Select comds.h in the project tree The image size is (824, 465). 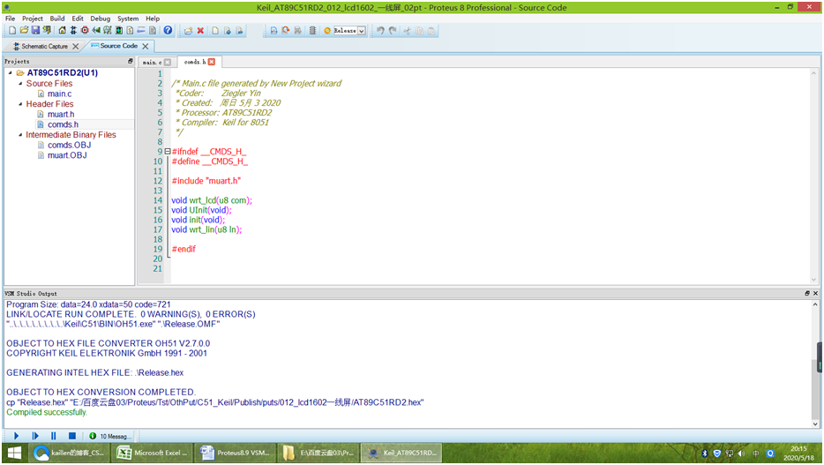(x=63, y=124)
